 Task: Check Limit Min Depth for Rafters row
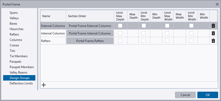click(x=144, y=41)
